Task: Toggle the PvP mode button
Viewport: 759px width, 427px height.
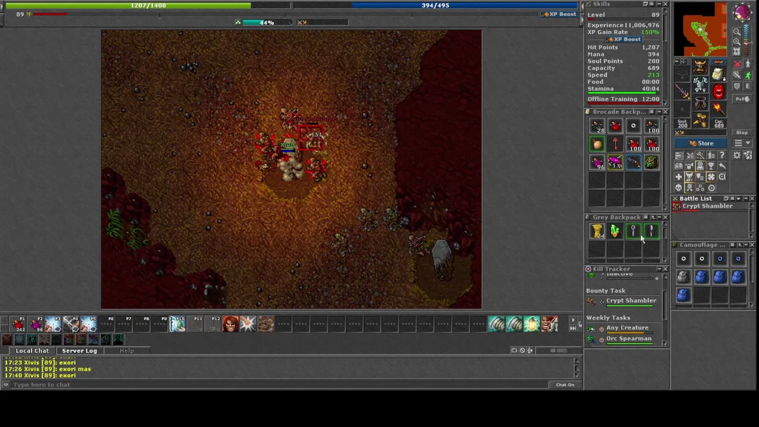Action: [742, 98]
